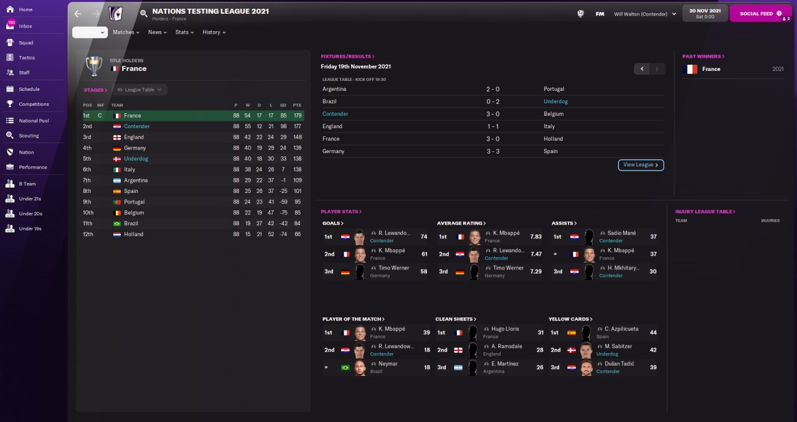This screenshot has height=422, width=797.
Task: Select Underdog in the league table
Action: pyautogui.click(x=136, y=159)
